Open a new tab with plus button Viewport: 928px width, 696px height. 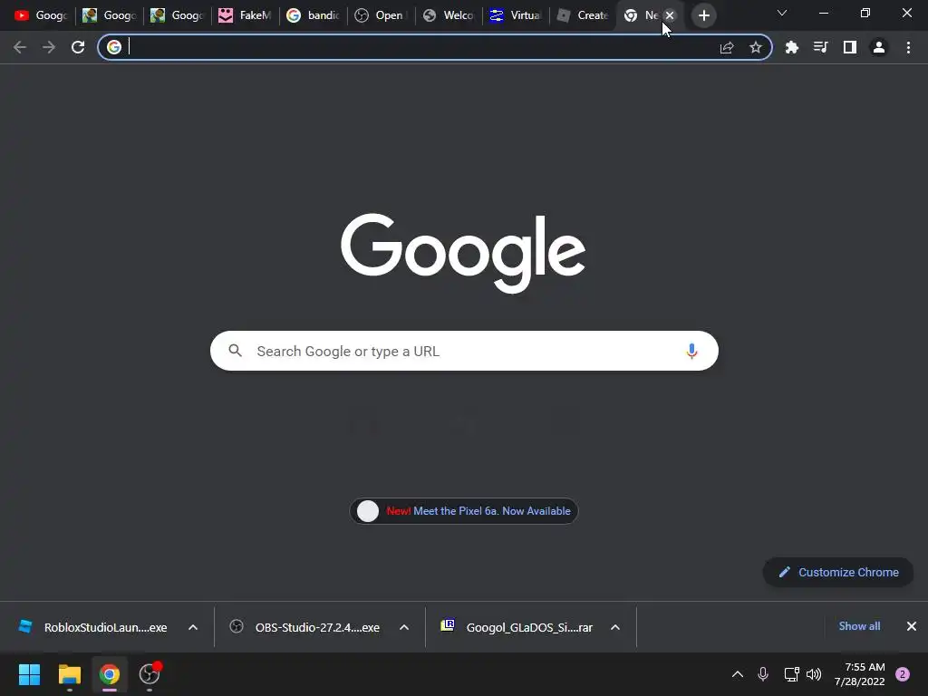[703, 15]
